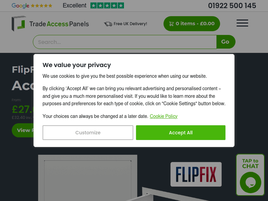Viewport: 268px width, 201px height.
Task: Click the 'Free UK Delivery!' text
Action: (x=130, y=24)
